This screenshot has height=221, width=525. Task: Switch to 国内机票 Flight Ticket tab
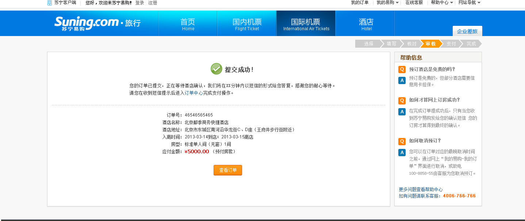(x=247, y=24)
